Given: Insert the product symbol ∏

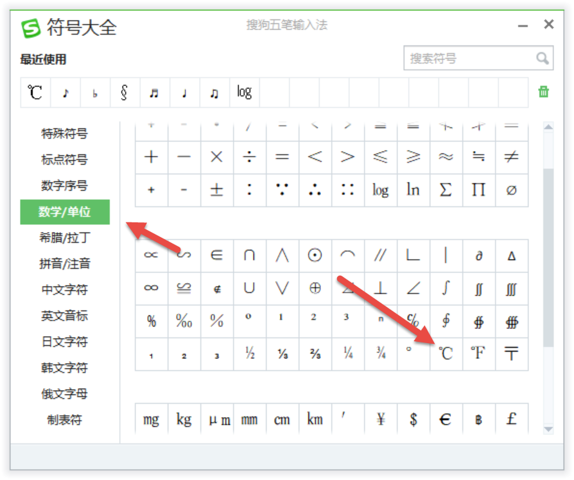Looking at the screenshot, I should [x=478, y=190].
